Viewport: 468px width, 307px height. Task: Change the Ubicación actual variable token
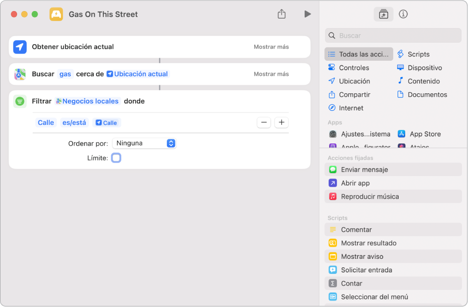click(138, 74)
